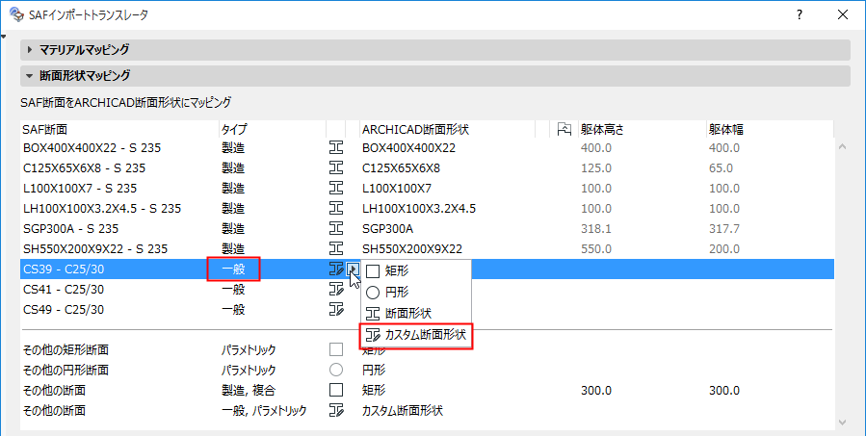Image resolution: width=866 pixels, height=436 pixels.
Task: Click ARCHICAD profile name SH550X200X9X22
Action: pos(412,248)
